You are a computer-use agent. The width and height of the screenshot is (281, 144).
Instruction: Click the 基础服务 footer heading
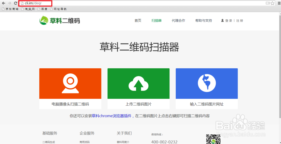50,133
